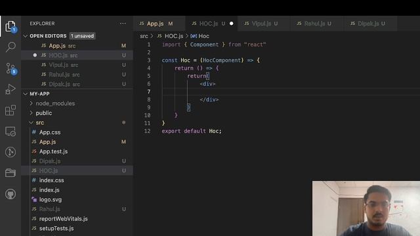Screen dimensions: 420x236
Task: Select HOC.js in Open Editors list
Action: (x=77, y=55)
